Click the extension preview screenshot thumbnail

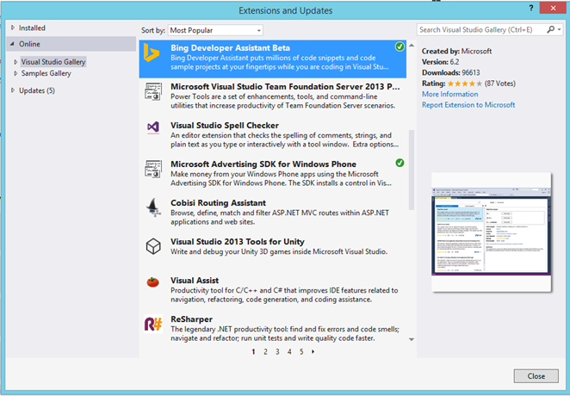tap(492, 233)
